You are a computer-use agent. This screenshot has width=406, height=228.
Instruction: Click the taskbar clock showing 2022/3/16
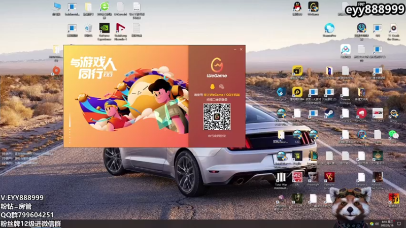388,223
